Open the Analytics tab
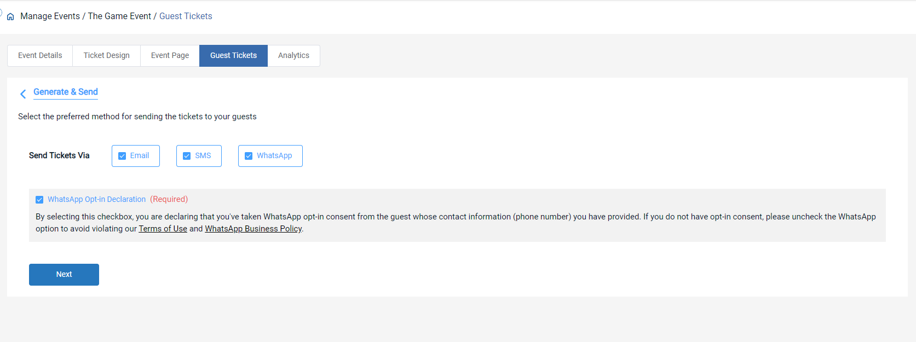Image resolution: width=916 pixels, height=342 pixels. click(294, 56)
